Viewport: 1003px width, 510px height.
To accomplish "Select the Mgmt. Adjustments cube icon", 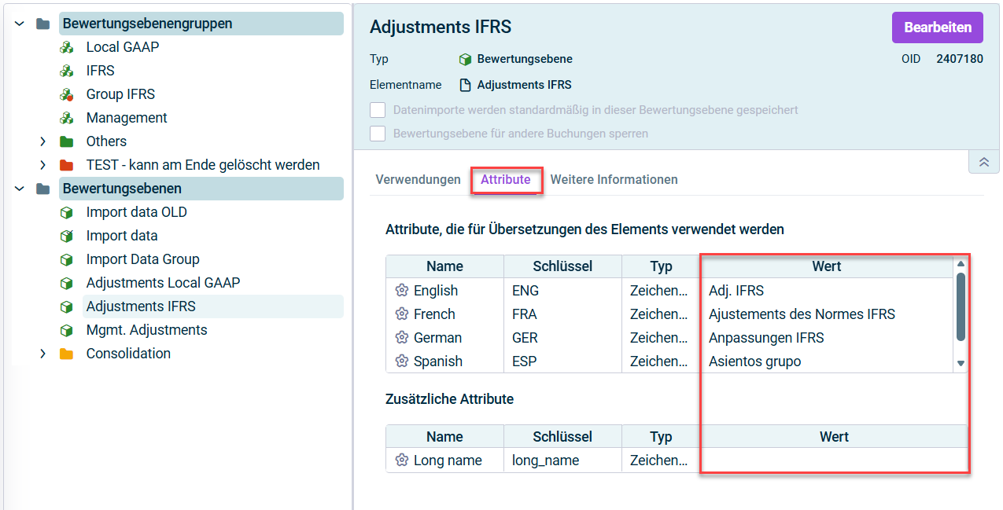I will pos(67,329).
